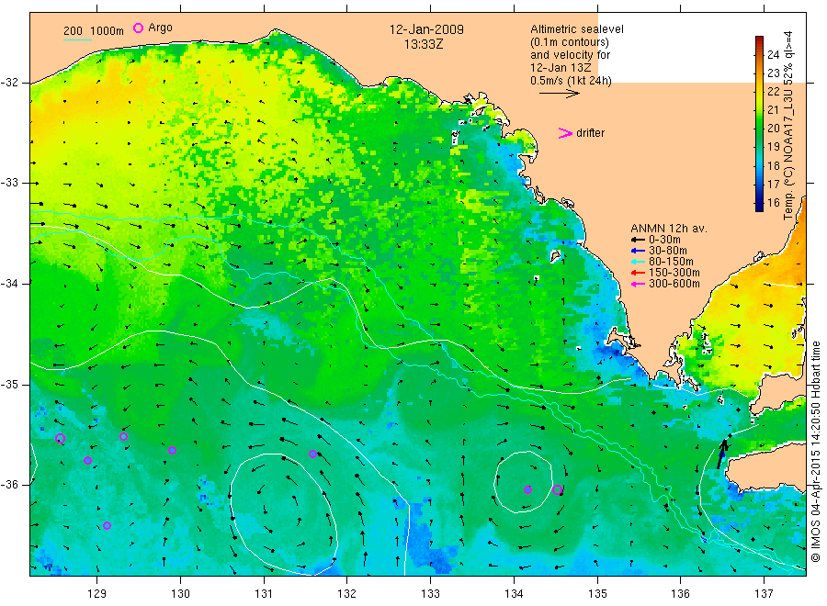This screenshot has width=827, height=606.
Task: Click the -32 latitude axis label
Action: click(x=9, y=83)
